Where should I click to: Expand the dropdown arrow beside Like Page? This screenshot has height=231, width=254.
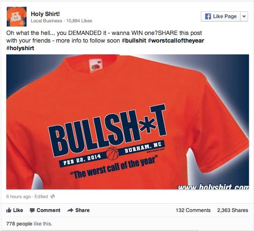244,16
